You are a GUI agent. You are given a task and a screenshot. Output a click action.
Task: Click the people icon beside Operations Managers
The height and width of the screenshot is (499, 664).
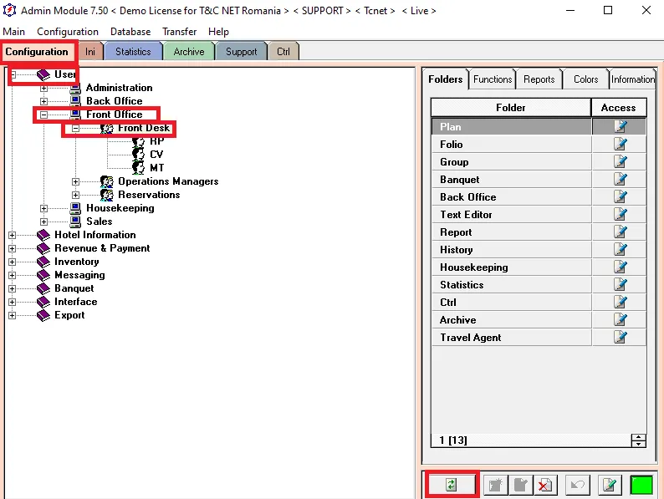tap(107, 181)
